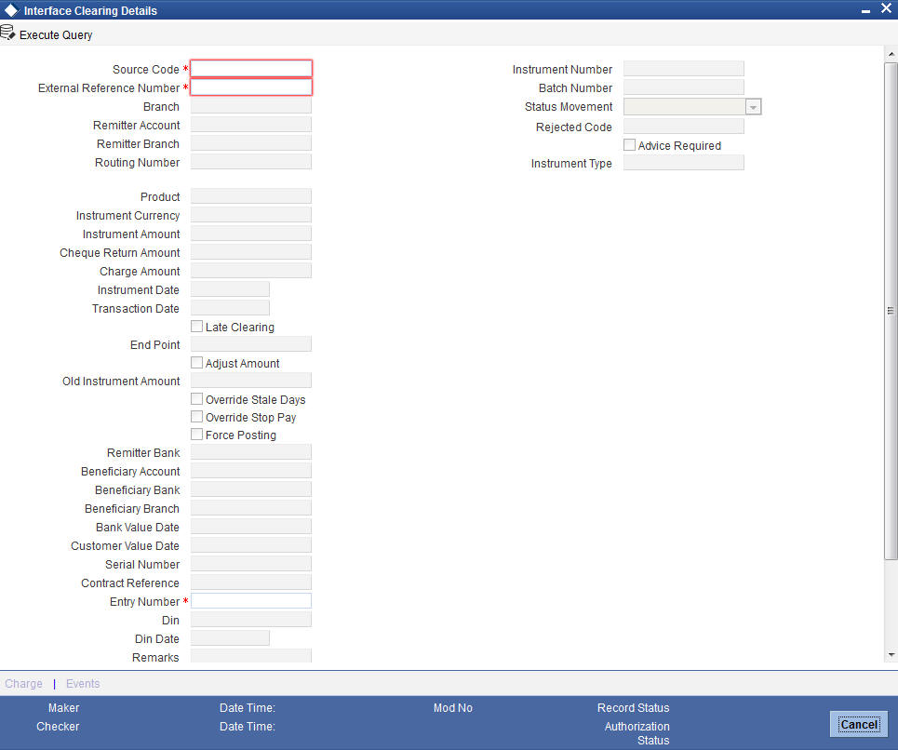Viewport: 898px width, 750px height.
Task: Click the Contract Reference field
Action: pos(251,583)
